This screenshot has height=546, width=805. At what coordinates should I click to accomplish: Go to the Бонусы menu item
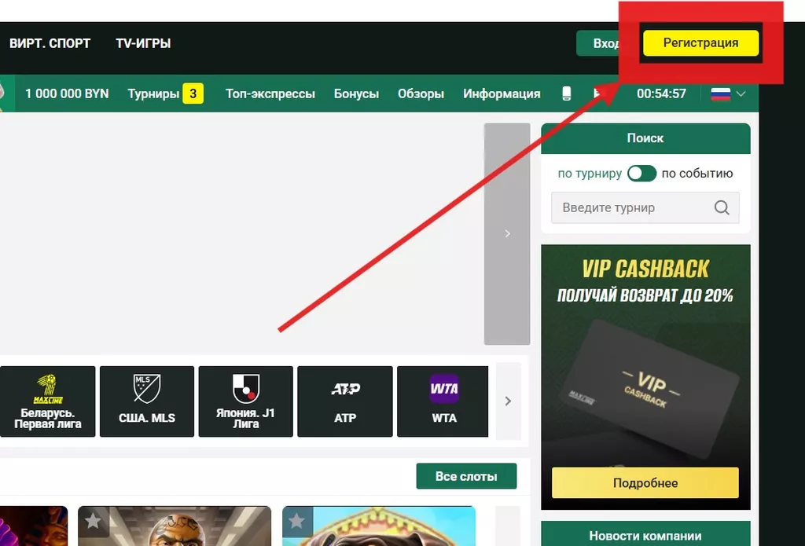click(356, 94)
